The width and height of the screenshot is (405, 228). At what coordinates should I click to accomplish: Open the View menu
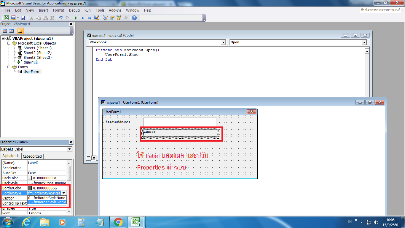[30, 10]
